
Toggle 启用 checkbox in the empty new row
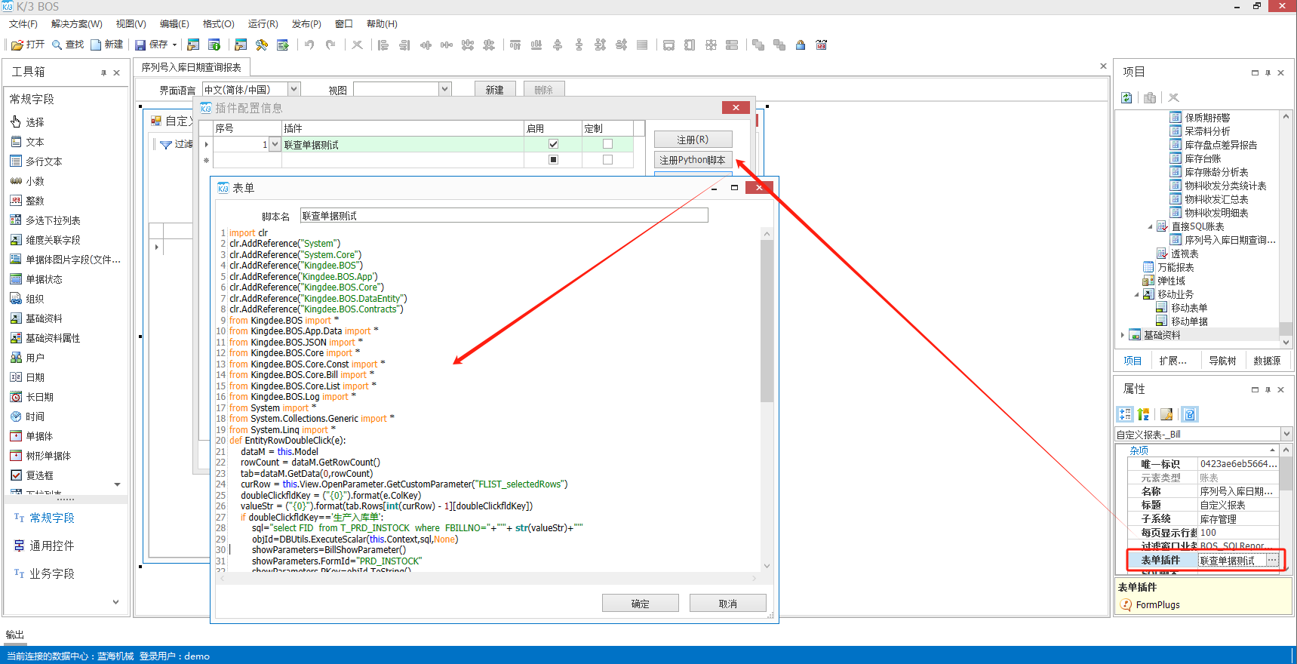(x=553, y=160)
